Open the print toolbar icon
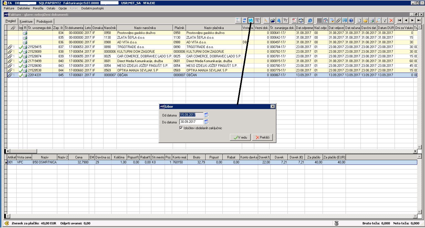Viewport: 425px width, 228px height. (371, 20)
